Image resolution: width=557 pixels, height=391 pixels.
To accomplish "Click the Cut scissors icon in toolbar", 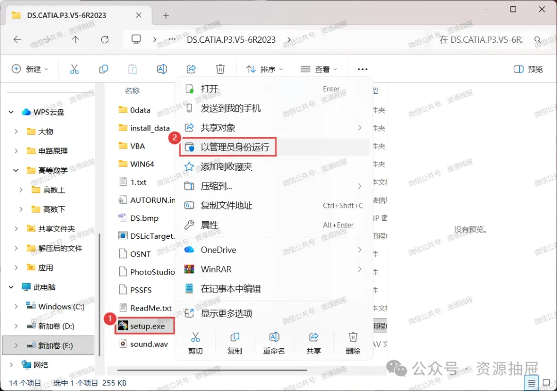I will coord(74,69).
